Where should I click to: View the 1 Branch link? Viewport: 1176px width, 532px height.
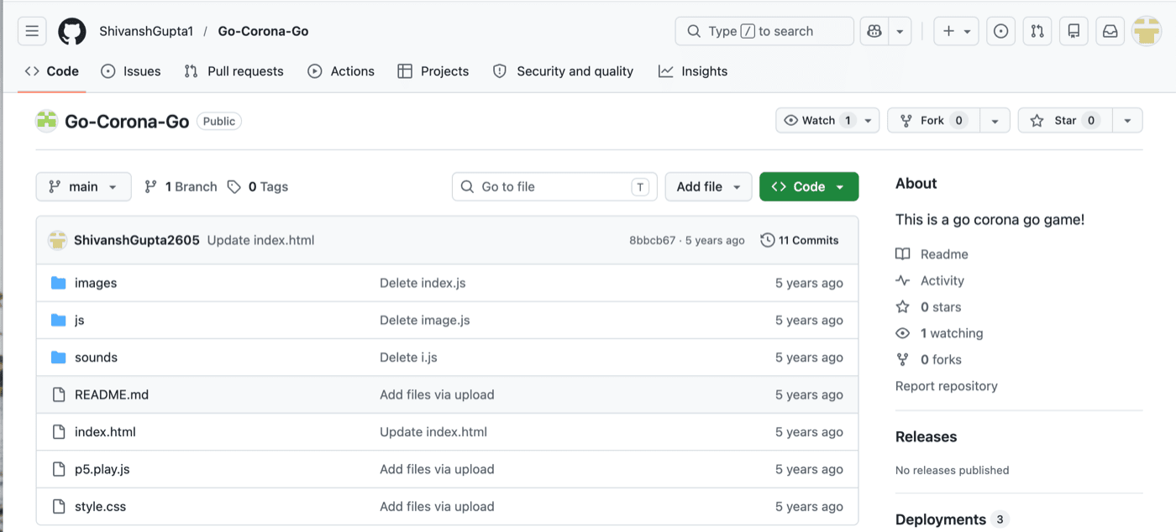[x=181, y=186]
